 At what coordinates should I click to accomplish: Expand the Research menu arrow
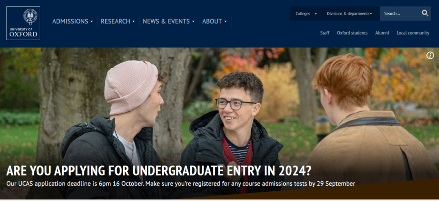134,21
